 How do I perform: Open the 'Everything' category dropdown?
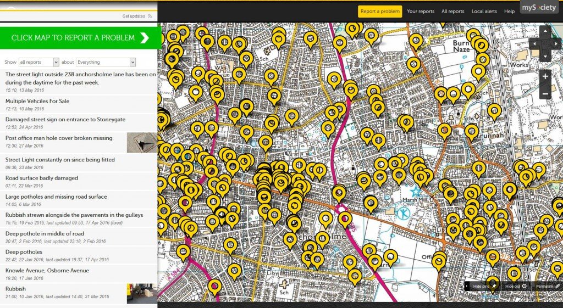106,63
